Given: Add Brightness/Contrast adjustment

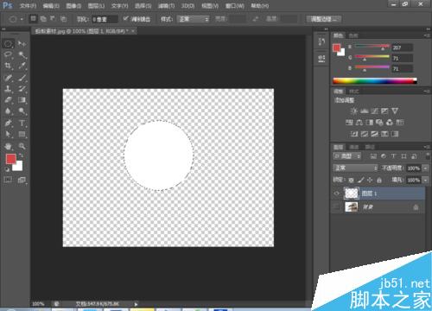Looking at the screenshot, I should click(354, 111).
